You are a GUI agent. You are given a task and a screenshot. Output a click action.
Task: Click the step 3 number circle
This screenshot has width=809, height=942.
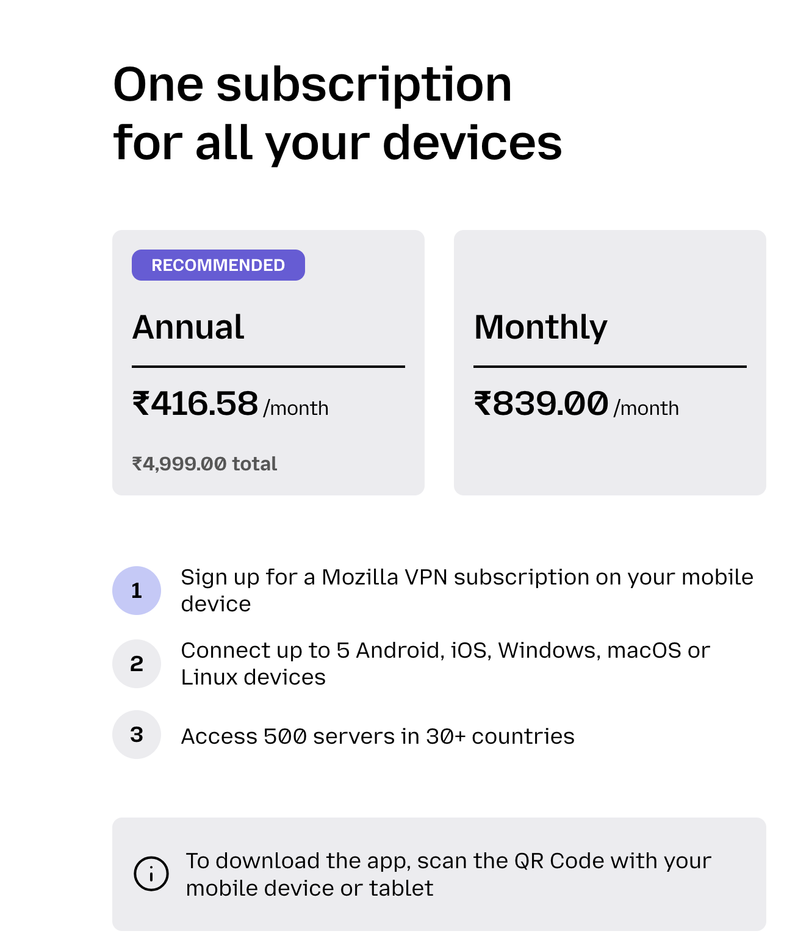(137, 735)
